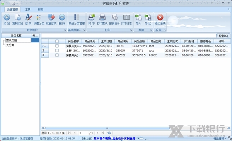
Task: Check the checkbox for row 1
Action: (57, 46)
